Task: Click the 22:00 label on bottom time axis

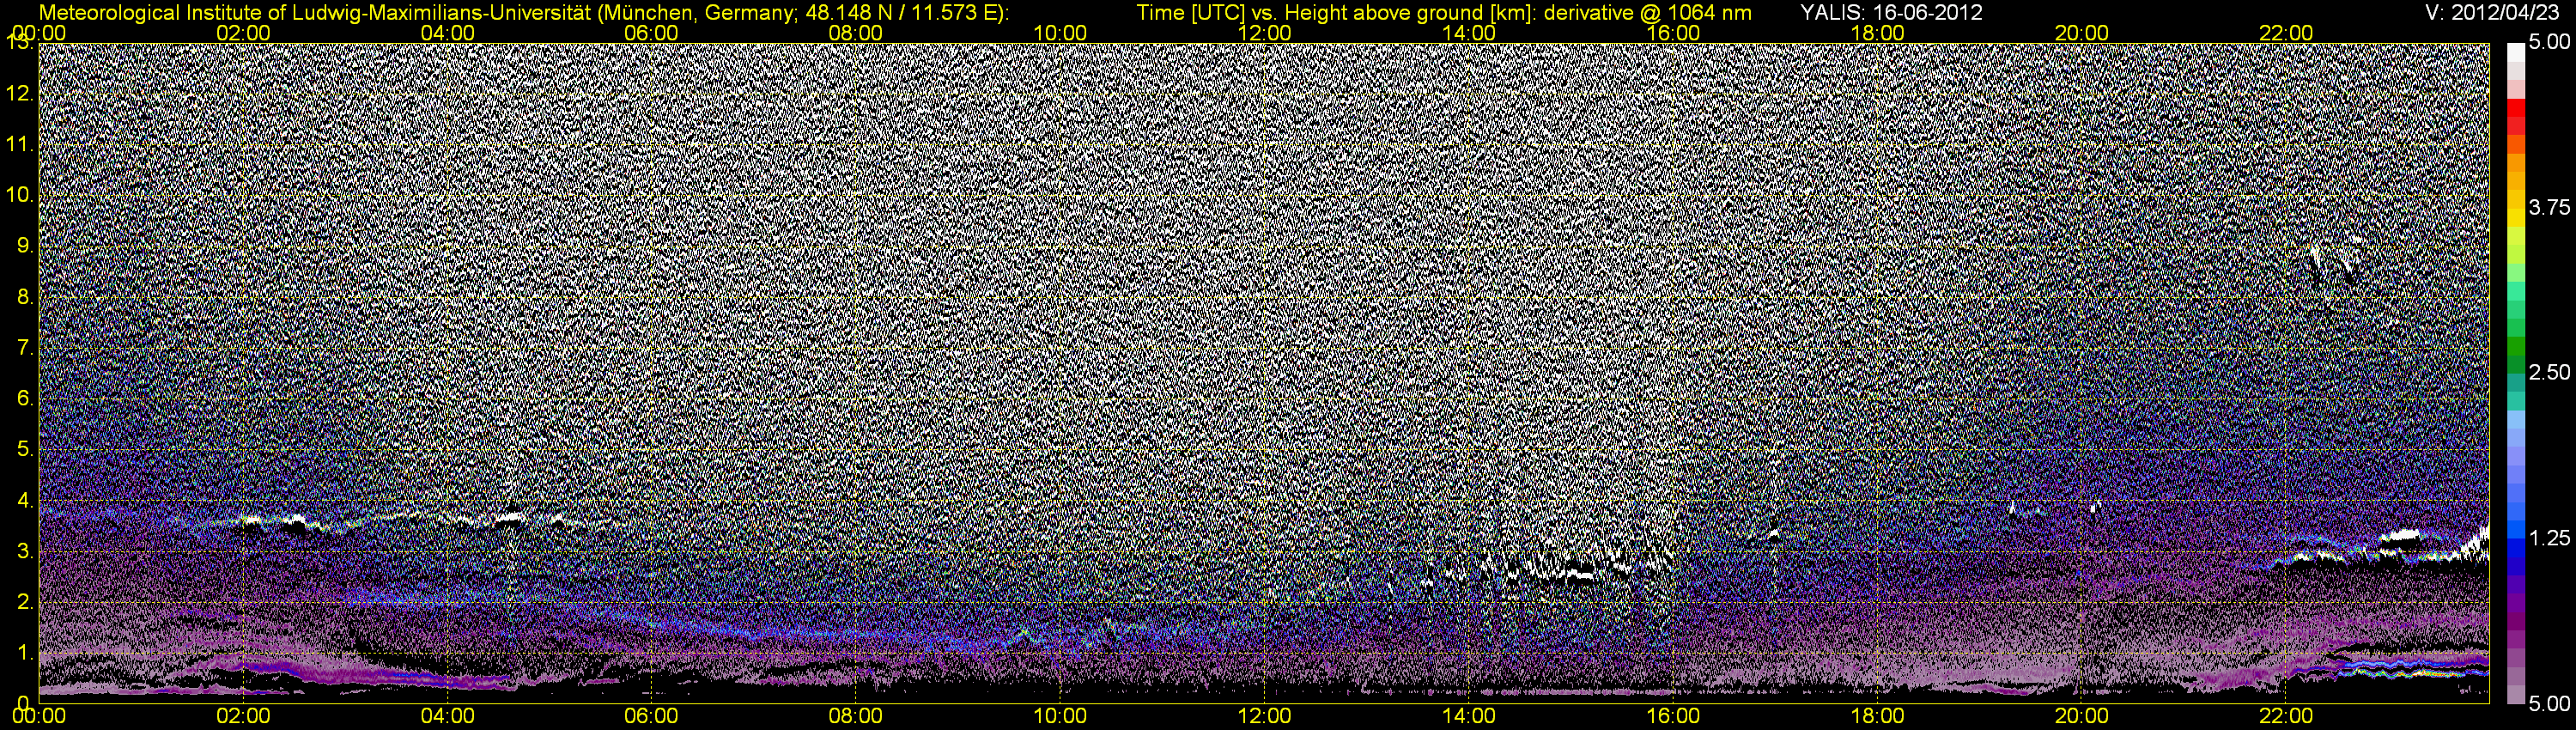Action: [x=2286, y=717]
